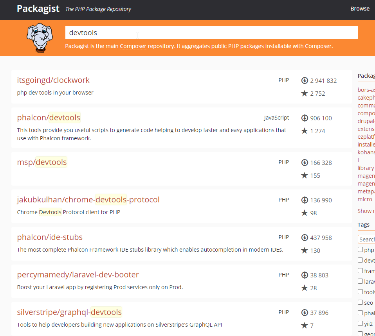The image size is (375, 336).
Task: Select the 'bors-' package type filter
Action: point(366,90)
